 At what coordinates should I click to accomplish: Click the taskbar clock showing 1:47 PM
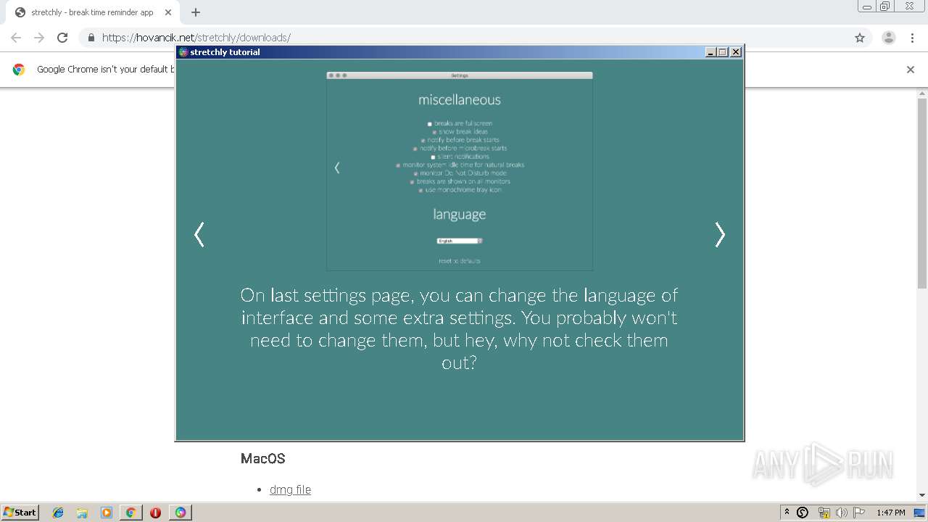pos(890,513)
